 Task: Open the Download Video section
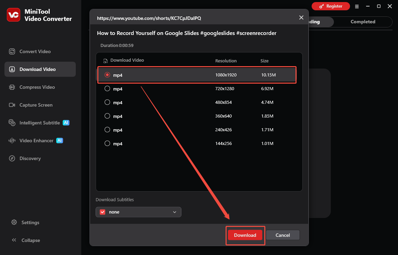(x=40, y=69)
